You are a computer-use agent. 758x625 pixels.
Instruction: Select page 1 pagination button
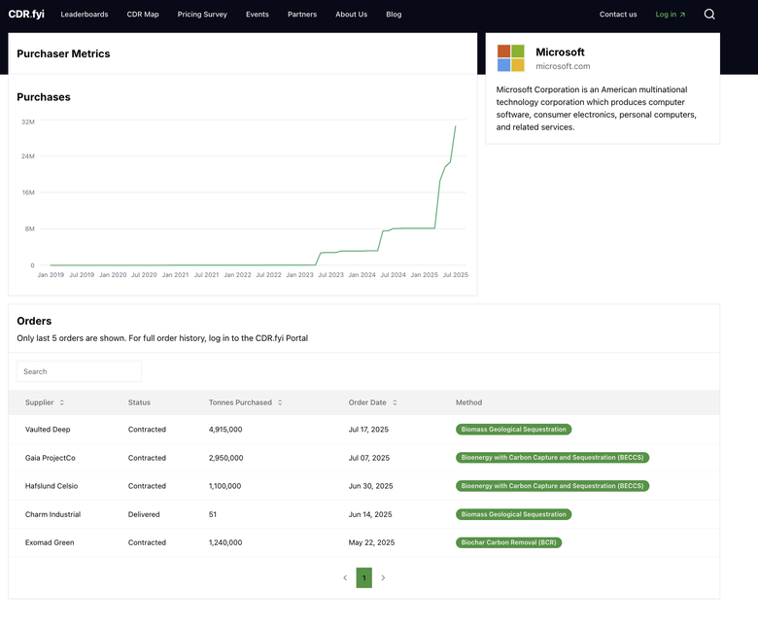pos(364,577)
